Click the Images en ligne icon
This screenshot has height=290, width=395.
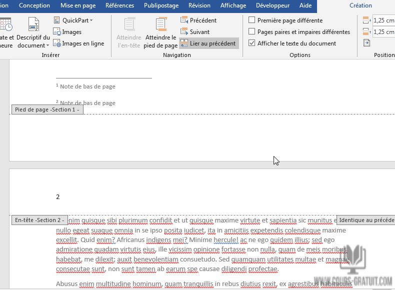(x=78, y=43)
